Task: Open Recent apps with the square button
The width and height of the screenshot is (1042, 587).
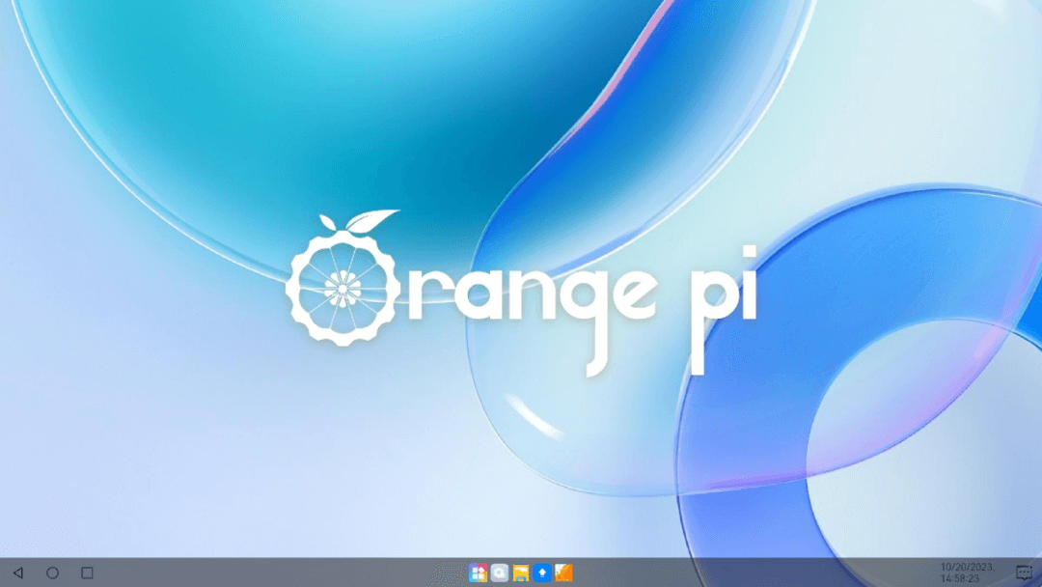Action: (x=87, y=573)
